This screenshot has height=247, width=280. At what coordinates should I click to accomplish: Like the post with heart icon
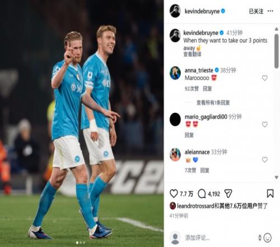pos(174,194)
